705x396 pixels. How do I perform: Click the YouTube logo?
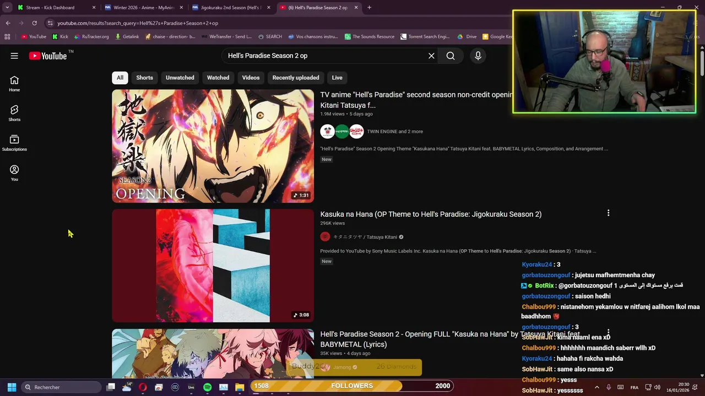(48, 56)
